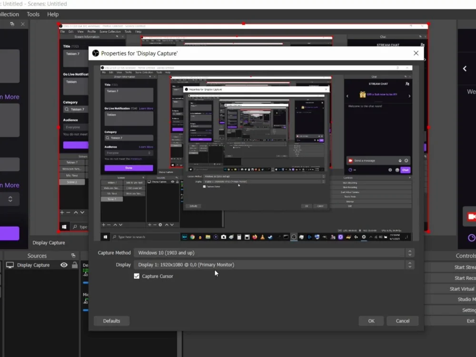Select the Display Capture row in the Sources list

[x=33, y=265]
